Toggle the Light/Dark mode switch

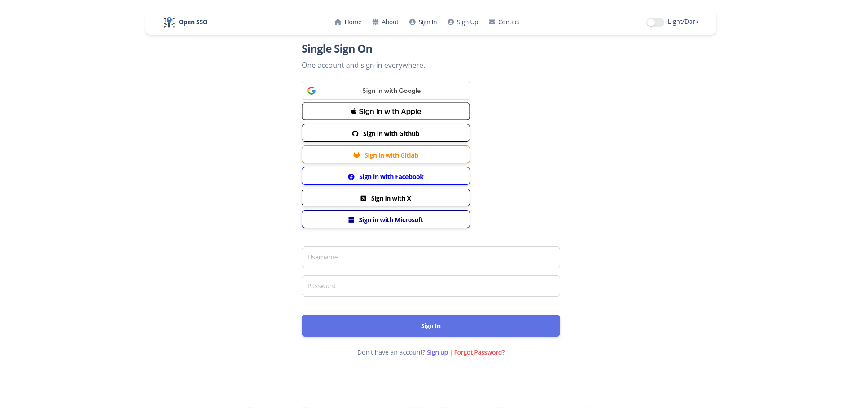[x=655, y=22]
